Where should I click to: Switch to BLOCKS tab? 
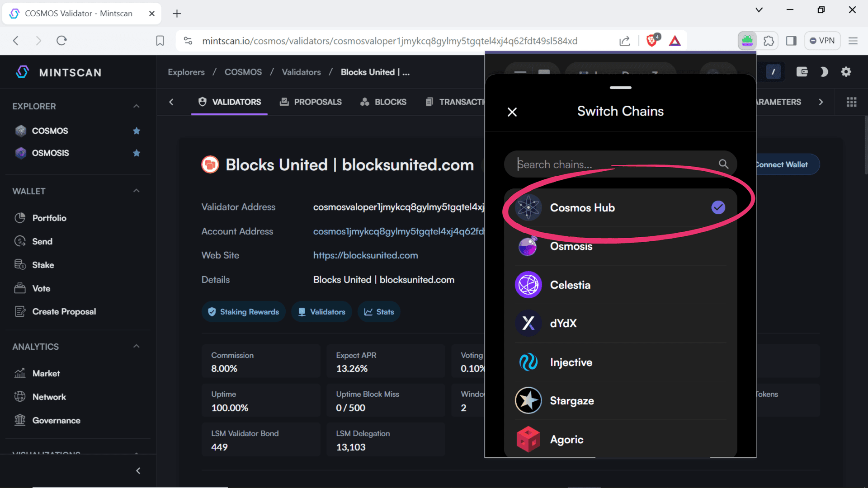[x=383, y=102]
